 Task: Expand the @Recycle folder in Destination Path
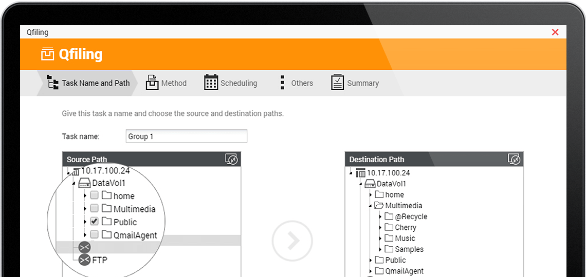tap(380, 216)
